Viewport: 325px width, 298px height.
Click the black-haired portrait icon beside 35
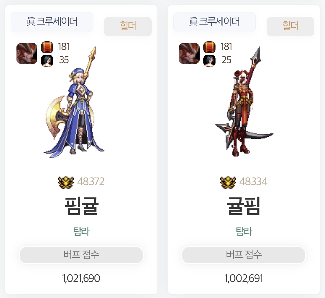[x=47, y=61]
